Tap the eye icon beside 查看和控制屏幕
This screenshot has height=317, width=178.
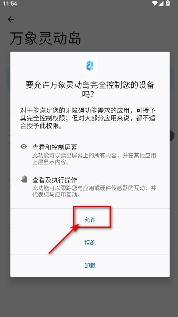(24, 146)
